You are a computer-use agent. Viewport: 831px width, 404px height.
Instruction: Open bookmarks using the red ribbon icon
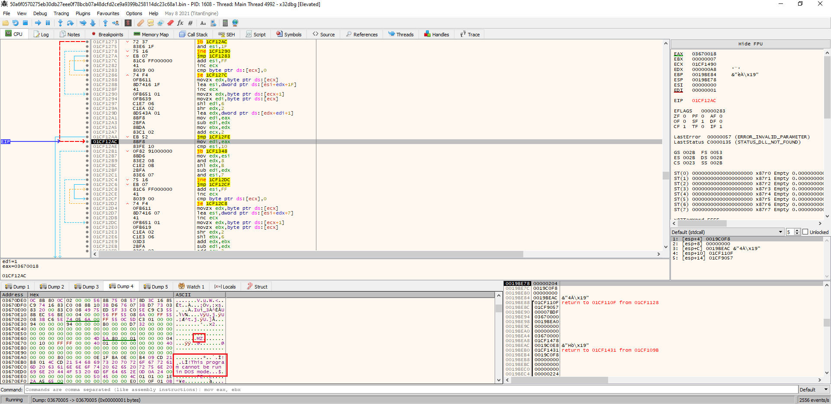tap(170, 23)
